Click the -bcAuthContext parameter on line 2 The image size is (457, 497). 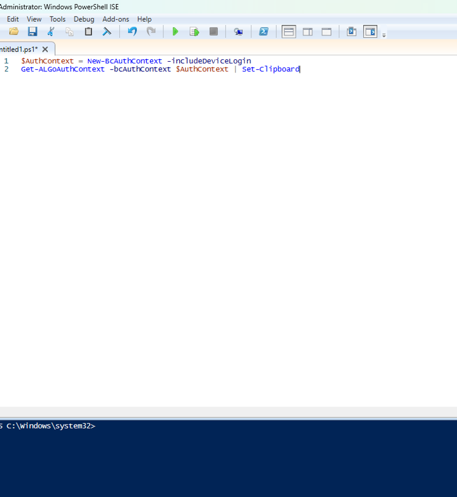pos(140,69)
